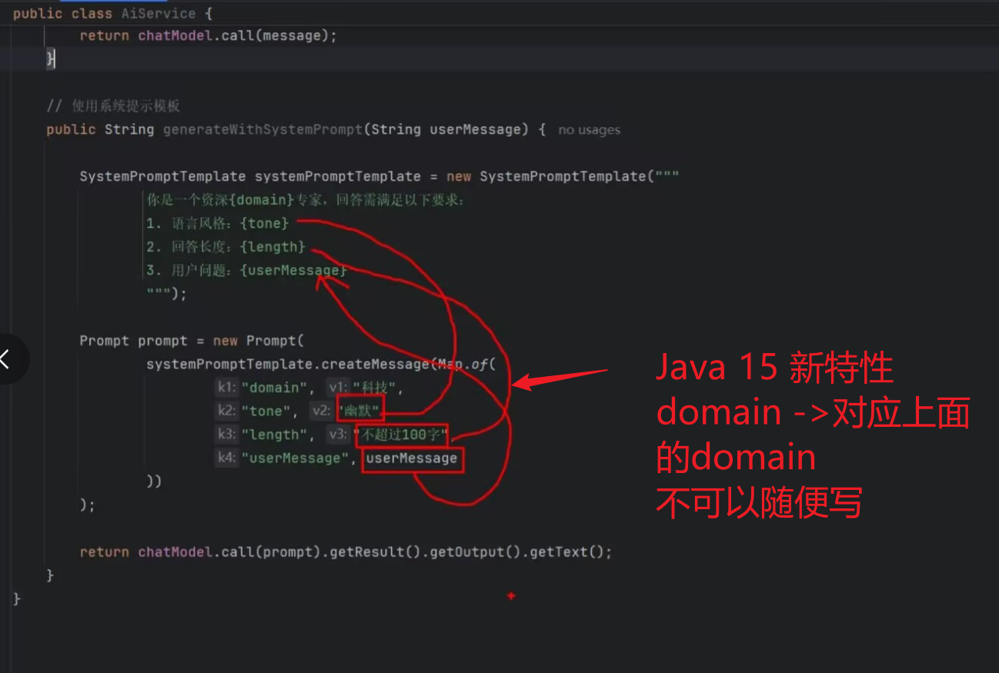
Task: Click the red-boxed "不超过100字" string value
Action: pyautogui.click(x=401, y=435)
